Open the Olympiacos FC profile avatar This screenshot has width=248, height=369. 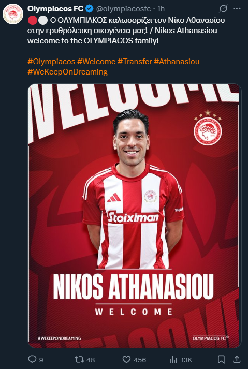click(x=13, y=14)
